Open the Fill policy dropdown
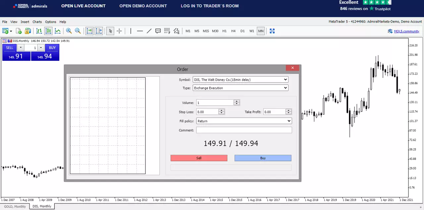The image size is (424, 210). pyautogui.click(x=244, y=121)
